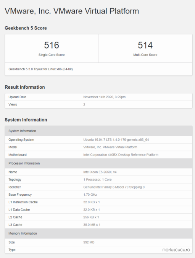The height and width of the screenshot is (258, 195).
Task: Click the 'Single-Core Score' label
Action: (52, 55)
